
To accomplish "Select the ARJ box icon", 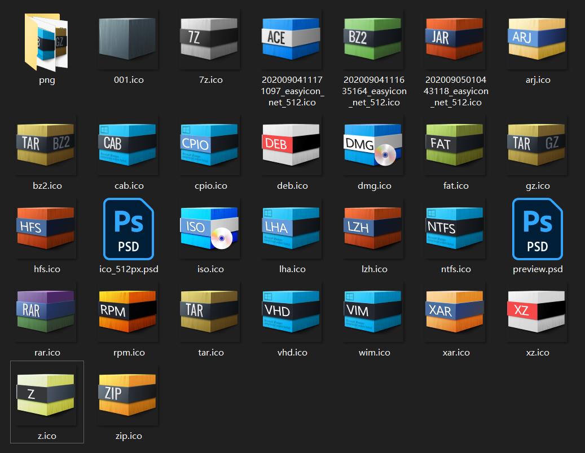I will coord(536,39).
